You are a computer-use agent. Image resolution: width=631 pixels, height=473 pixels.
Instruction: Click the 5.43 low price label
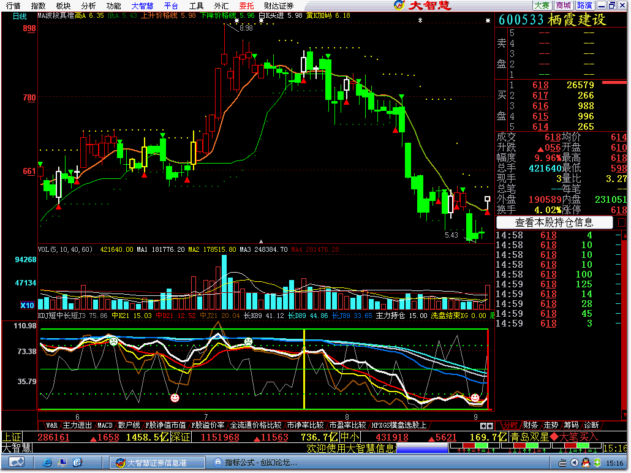point(451,235)
